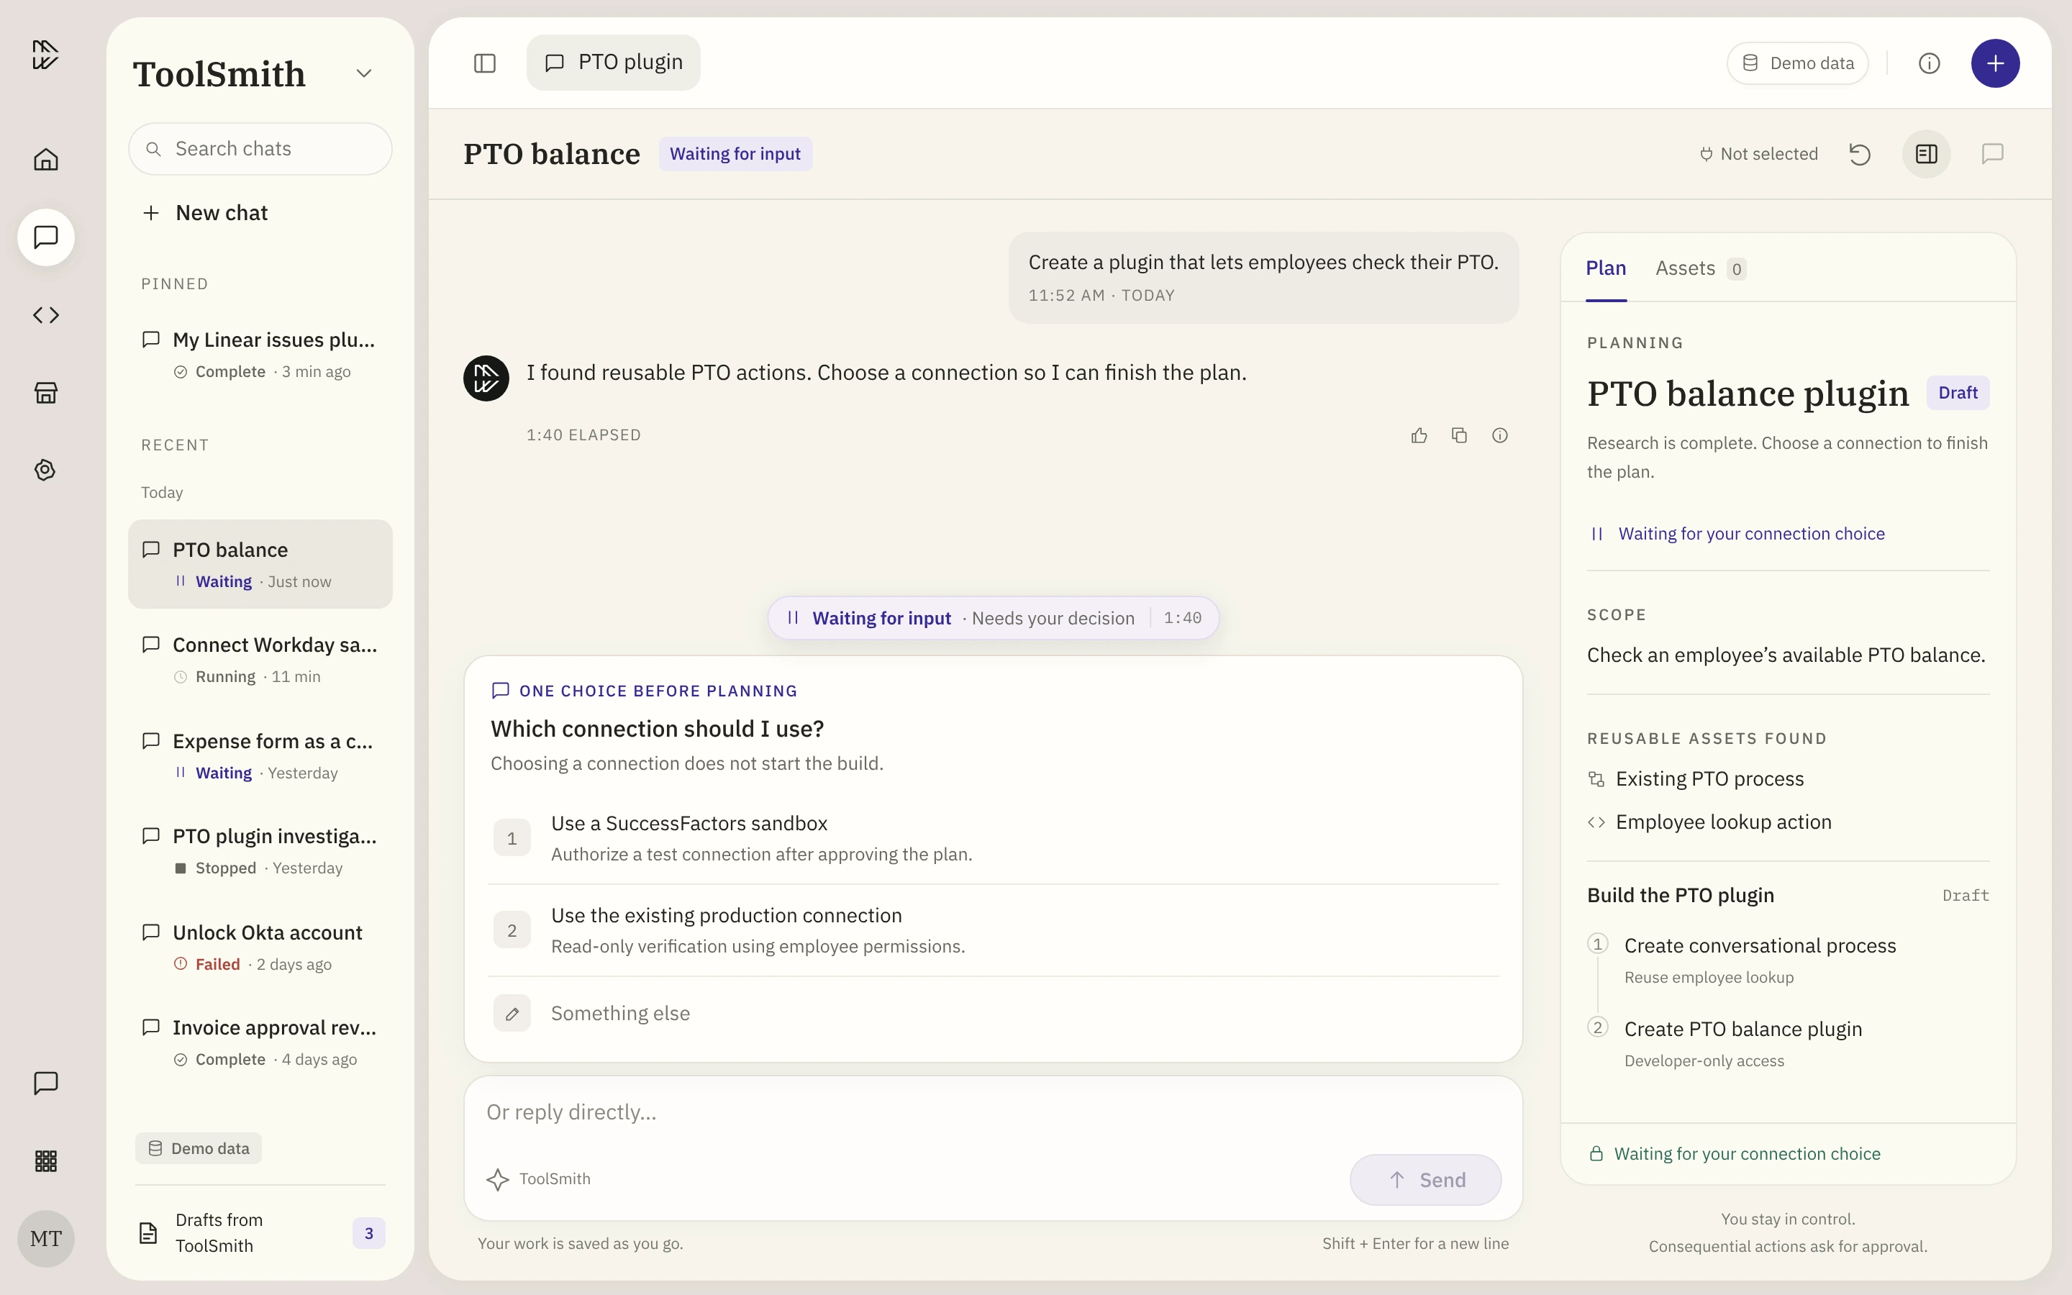Image resolution: width=2072 pixels, height=1295 pixels.
Task: Toggle the sidebar panel icon in header
Action: (485, 63)
